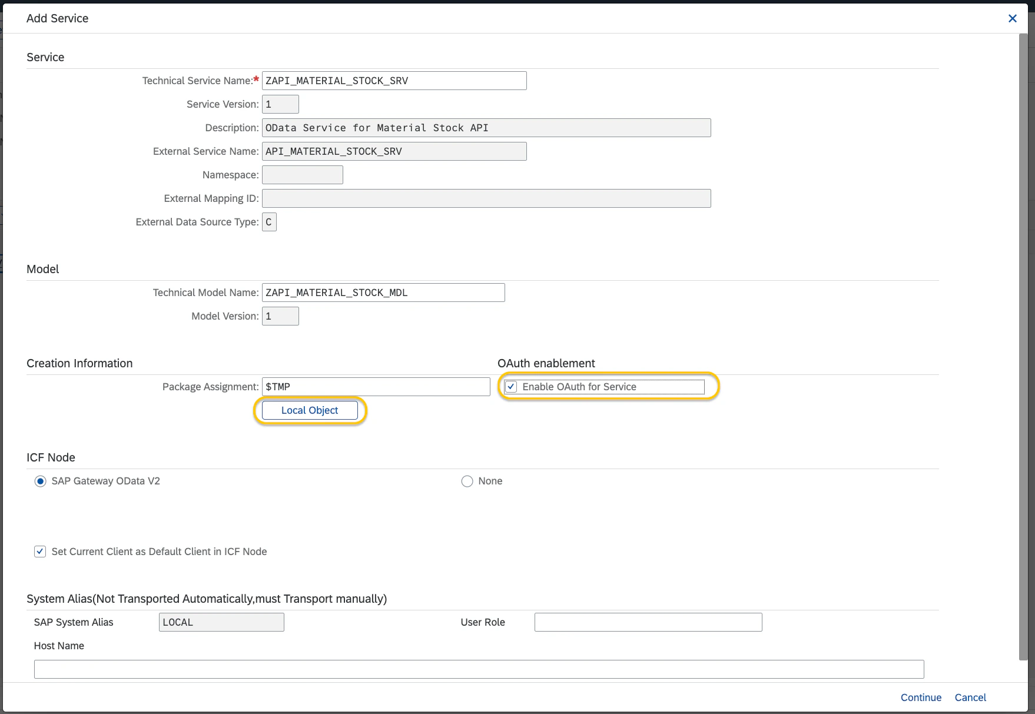The height and width of the screenshot is (714, 1035).
Task: Click the Service Version field
Action: click(x=280, y=104)
